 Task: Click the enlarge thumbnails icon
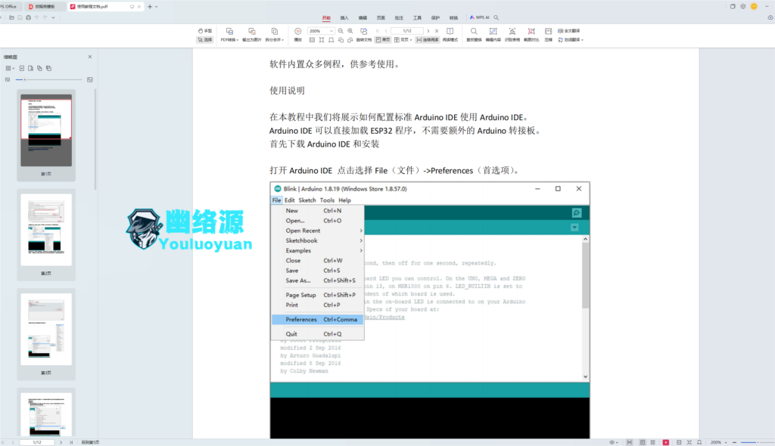(x=90, y=79)
